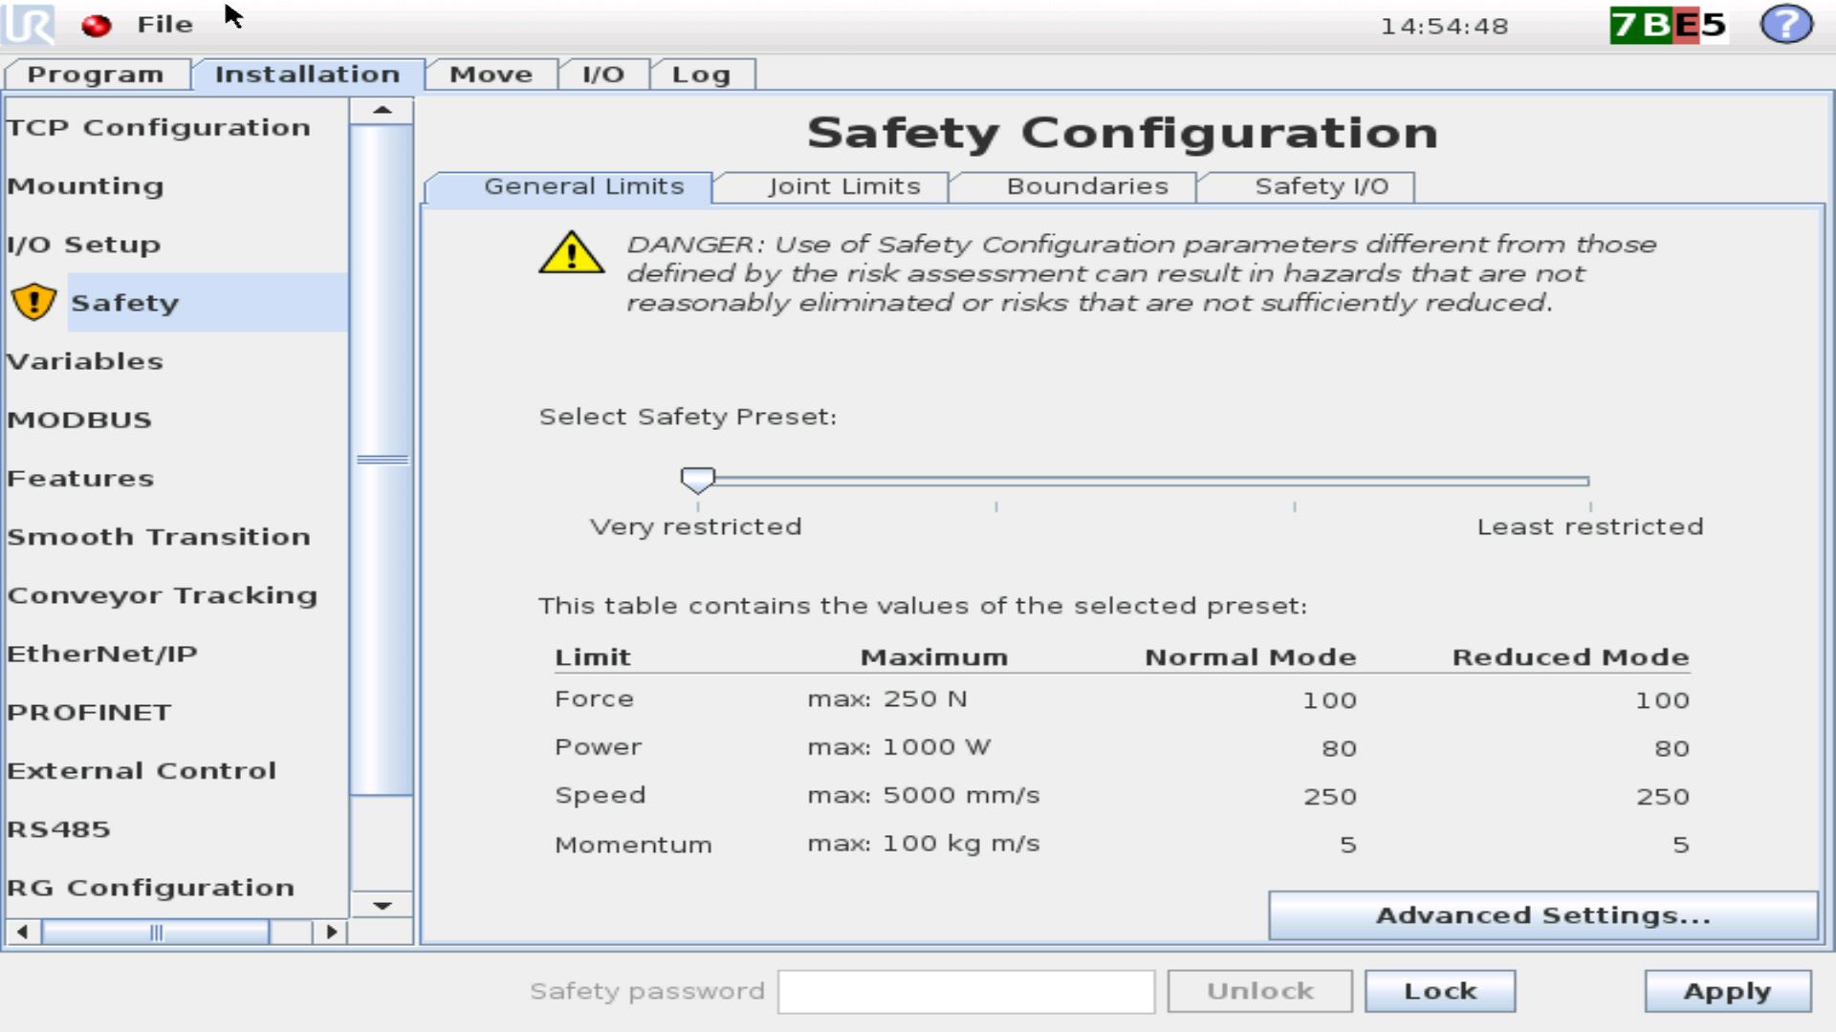The image size is (1836, 1032).
Task: Open help via question mark icon
Action: 1785,24
